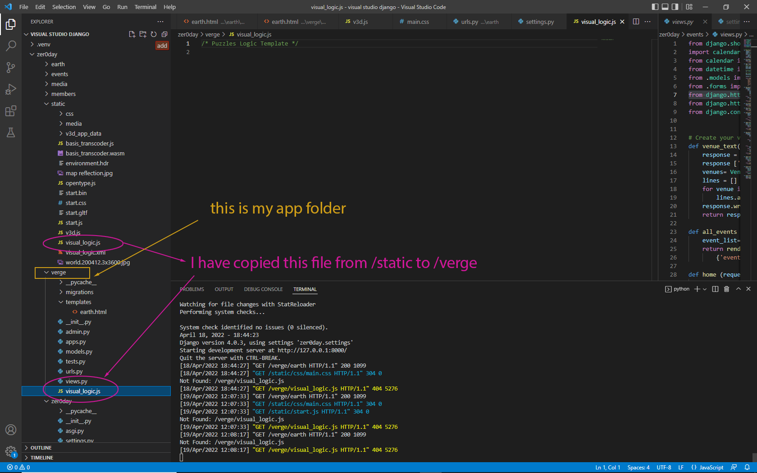Screen dimensions: 757x473
Task: Split the terminal panel
Action: click(715, 289)
